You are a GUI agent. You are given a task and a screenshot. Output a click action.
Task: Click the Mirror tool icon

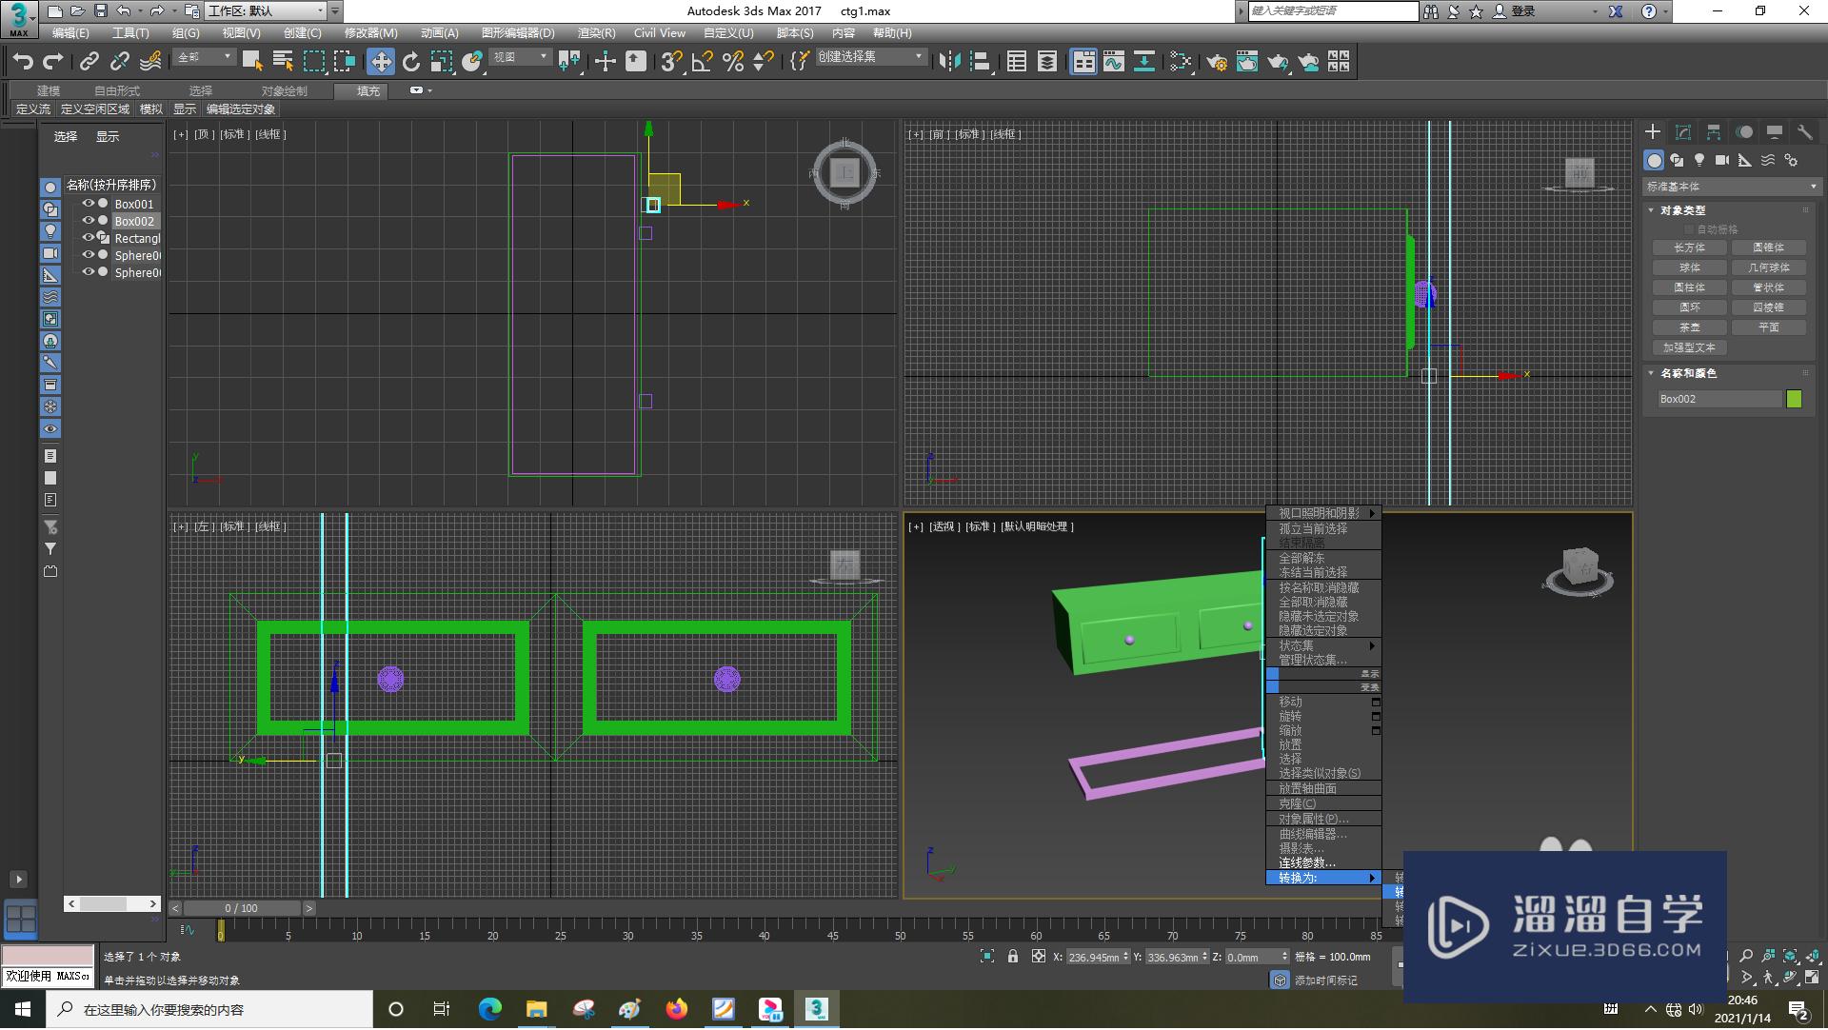[x=949, y=62]
